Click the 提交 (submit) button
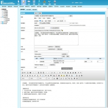 [x=36, y=13]
